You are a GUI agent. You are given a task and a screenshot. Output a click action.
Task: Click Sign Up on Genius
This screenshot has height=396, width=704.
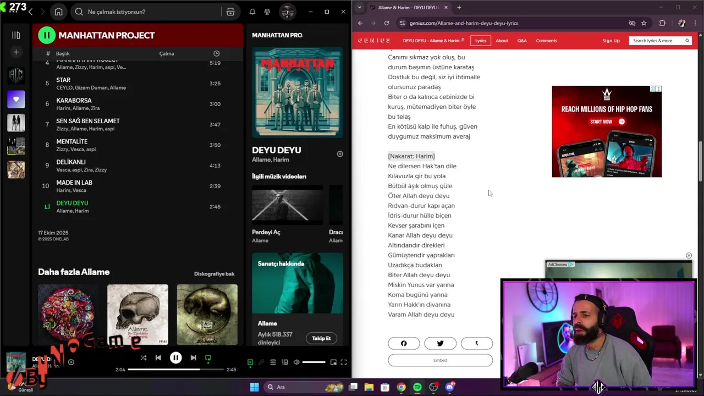(610, 41)
